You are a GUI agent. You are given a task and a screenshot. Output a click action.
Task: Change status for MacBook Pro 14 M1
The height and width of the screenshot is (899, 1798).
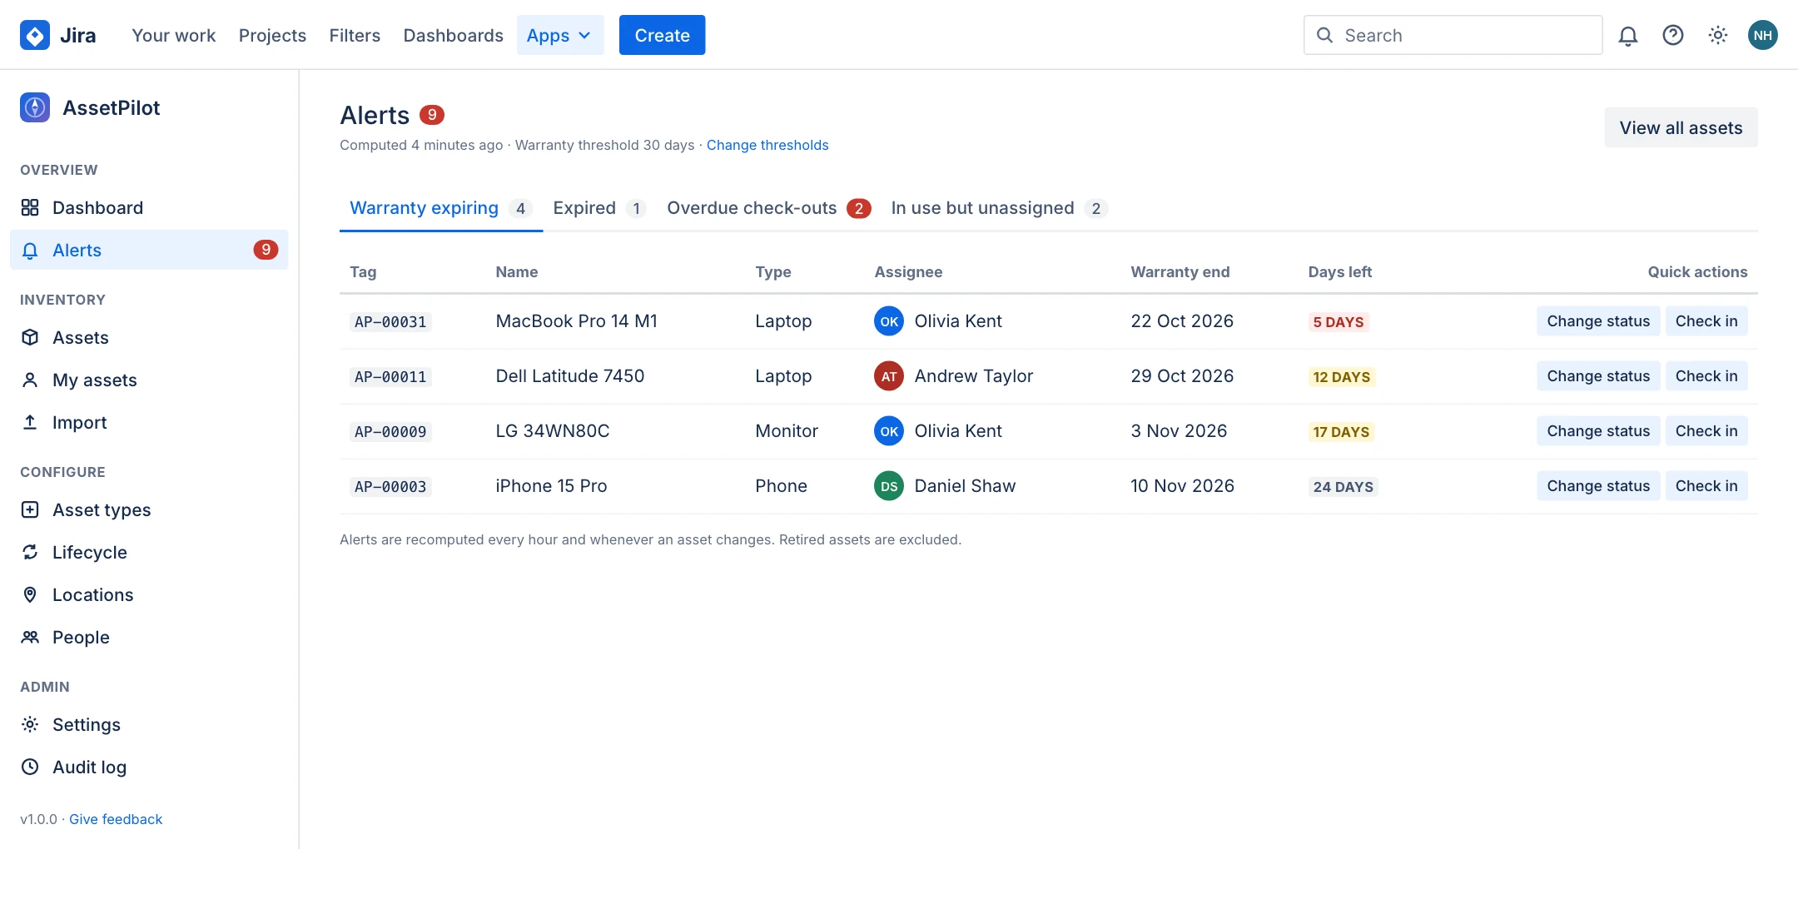pos(1598,321)
